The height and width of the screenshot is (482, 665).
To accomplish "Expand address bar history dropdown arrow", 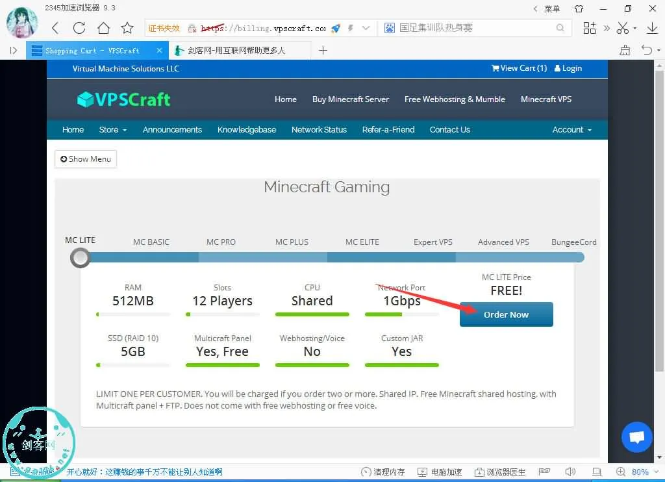I will pyautogui.click(x=366, y=28).
